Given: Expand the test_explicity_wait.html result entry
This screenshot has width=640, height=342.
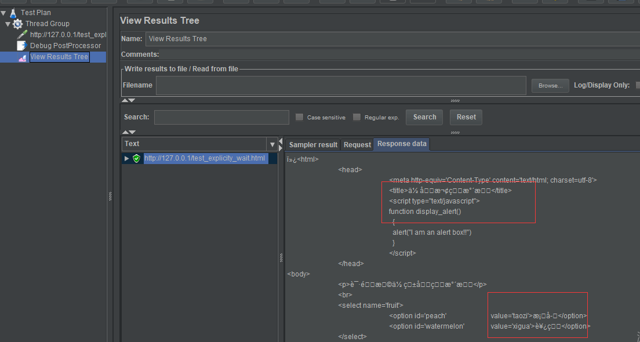Looking at the screenshot, I should 126,158.
